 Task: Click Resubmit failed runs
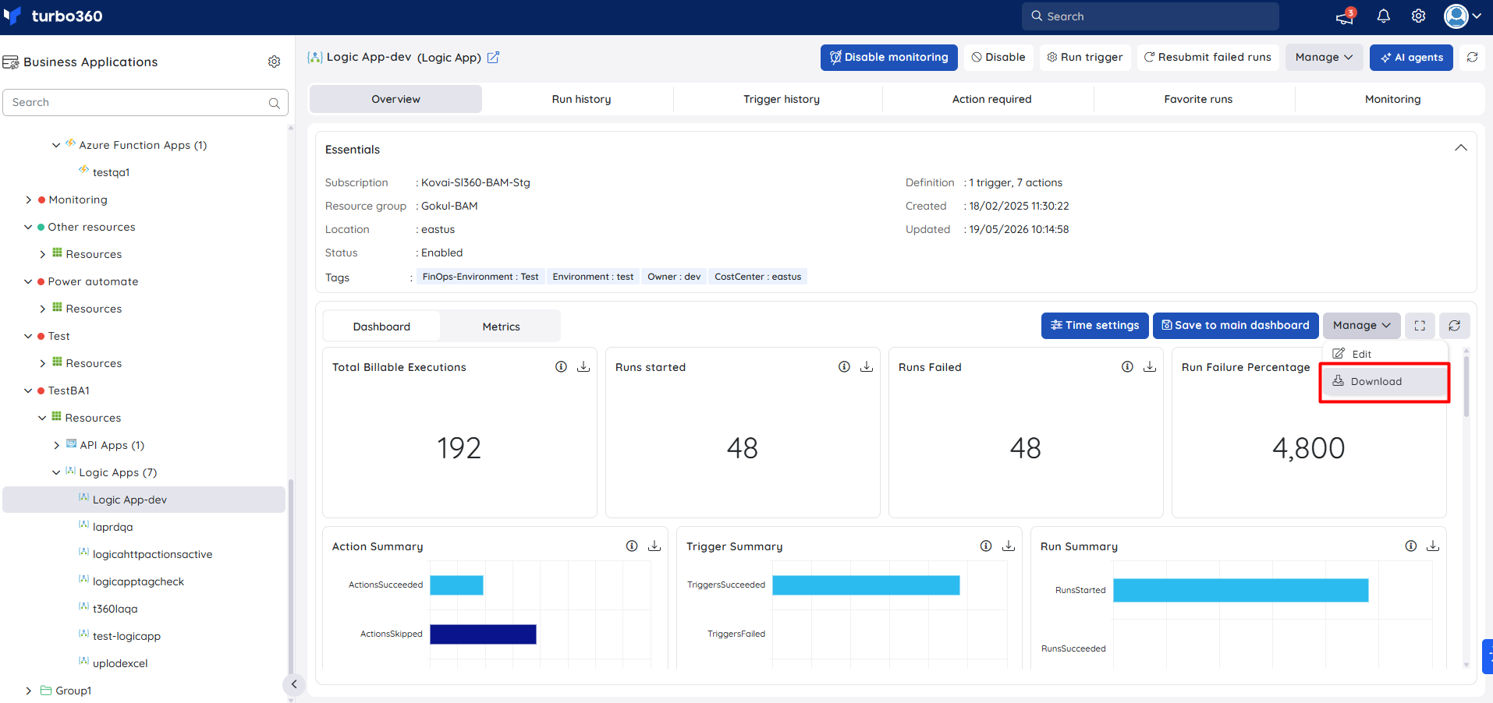coord(1208,58)
